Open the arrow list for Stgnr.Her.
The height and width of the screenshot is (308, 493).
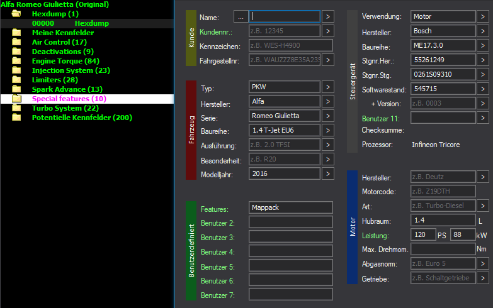pos(483,60)
